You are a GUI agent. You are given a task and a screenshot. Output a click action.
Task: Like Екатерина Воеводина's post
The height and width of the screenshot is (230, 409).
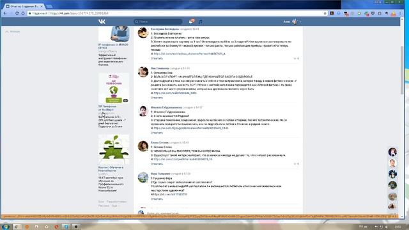296,58
